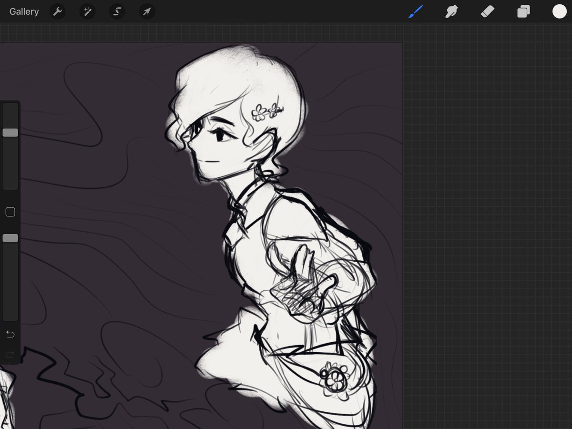572x429 pixels.
Task: Open the white color picker disc
Action: [560, 11]
